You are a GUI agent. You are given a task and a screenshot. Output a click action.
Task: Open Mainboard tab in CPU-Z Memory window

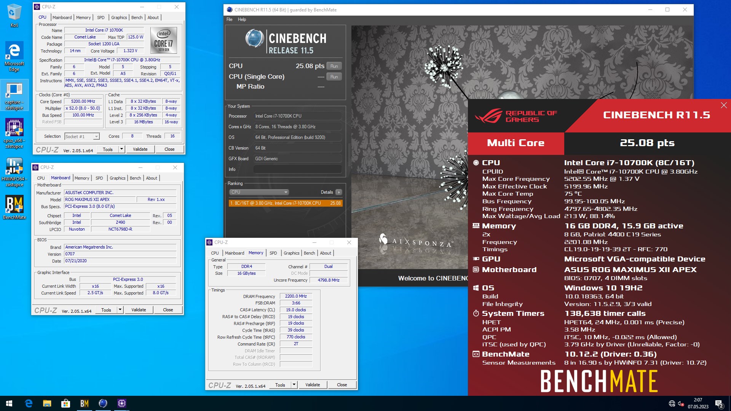coord(235,253)
